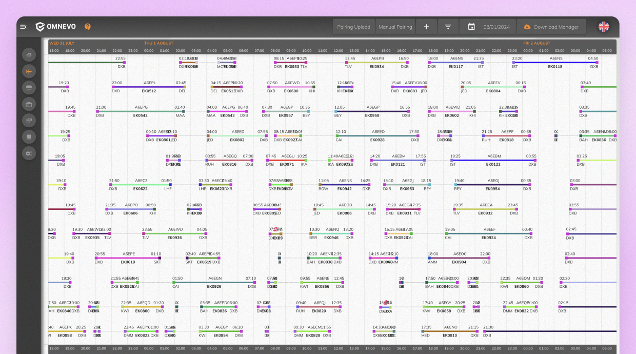Click the orange cloud download icon

point(527,27)
